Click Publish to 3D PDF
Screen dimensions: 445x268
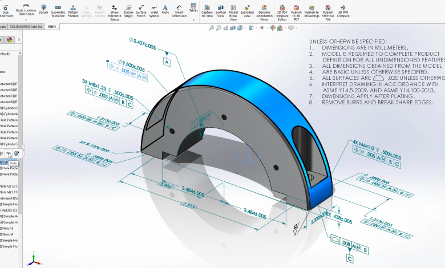click(296, 13)
